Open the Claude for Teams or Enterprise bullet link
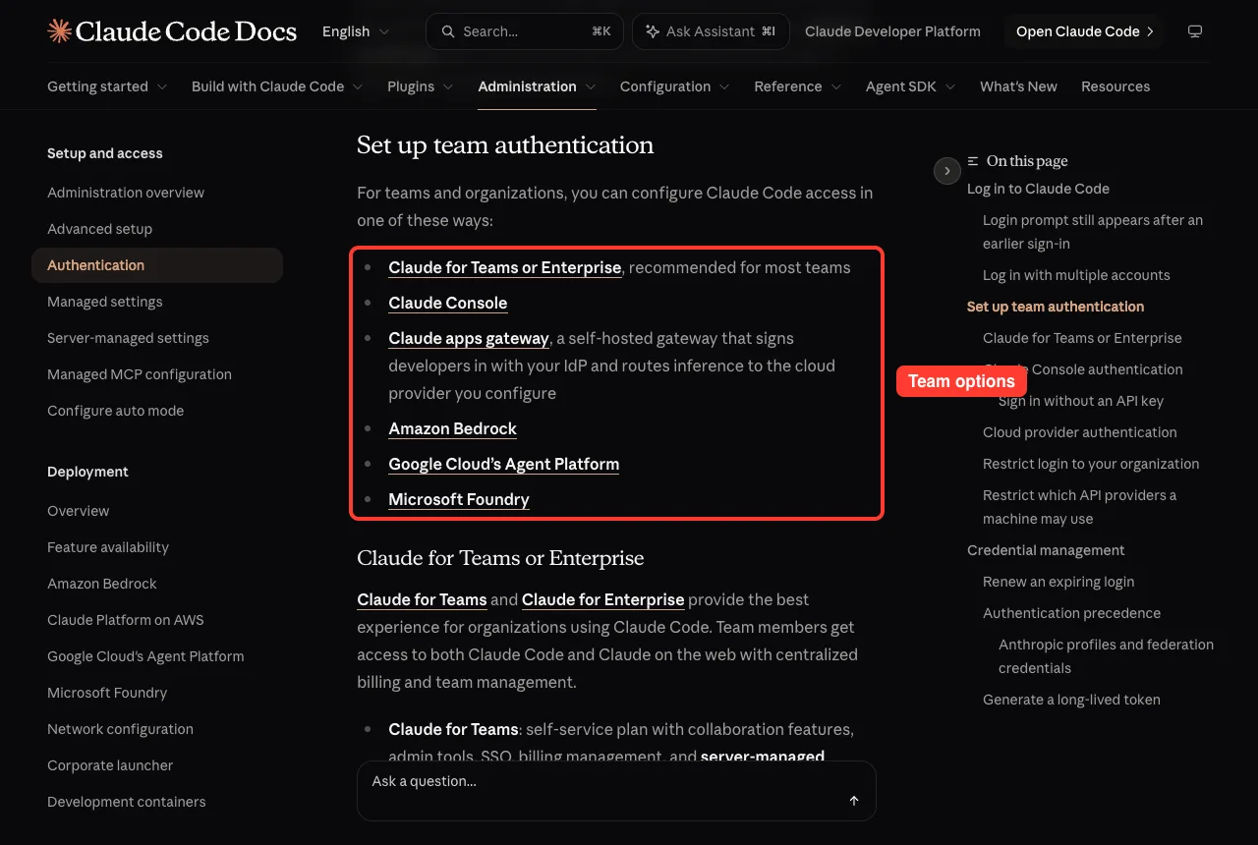1258x845 pixels. [505, 267]
